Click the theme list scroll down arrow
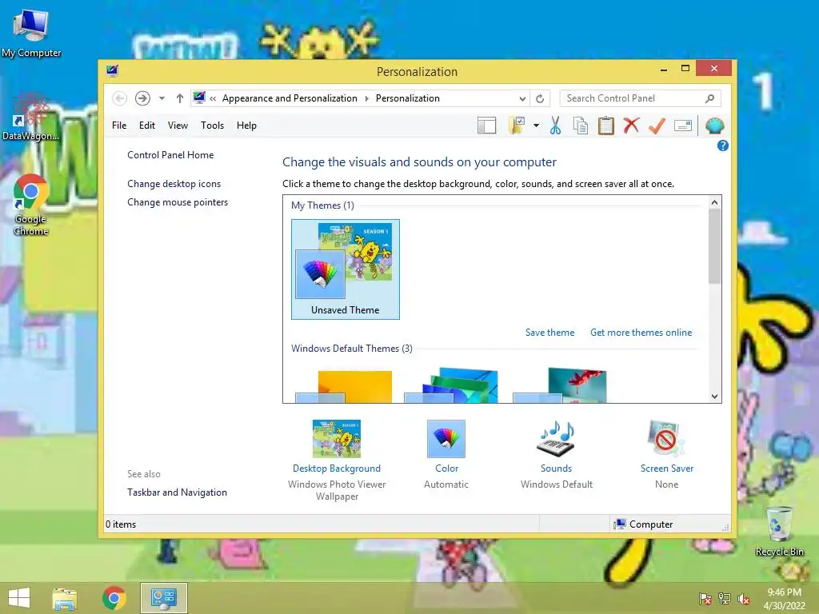The width and height of the screenshot is (819, 614). [x=714, y=397]
